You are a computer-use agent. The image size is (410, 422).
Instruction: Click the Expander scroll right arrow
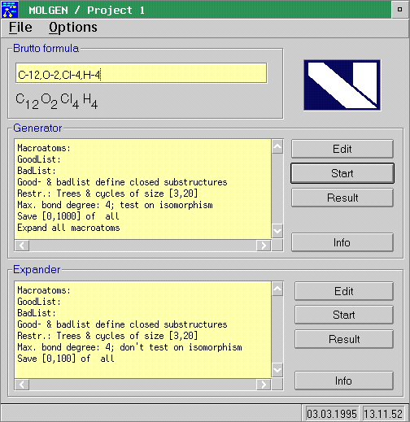[264, 385]
